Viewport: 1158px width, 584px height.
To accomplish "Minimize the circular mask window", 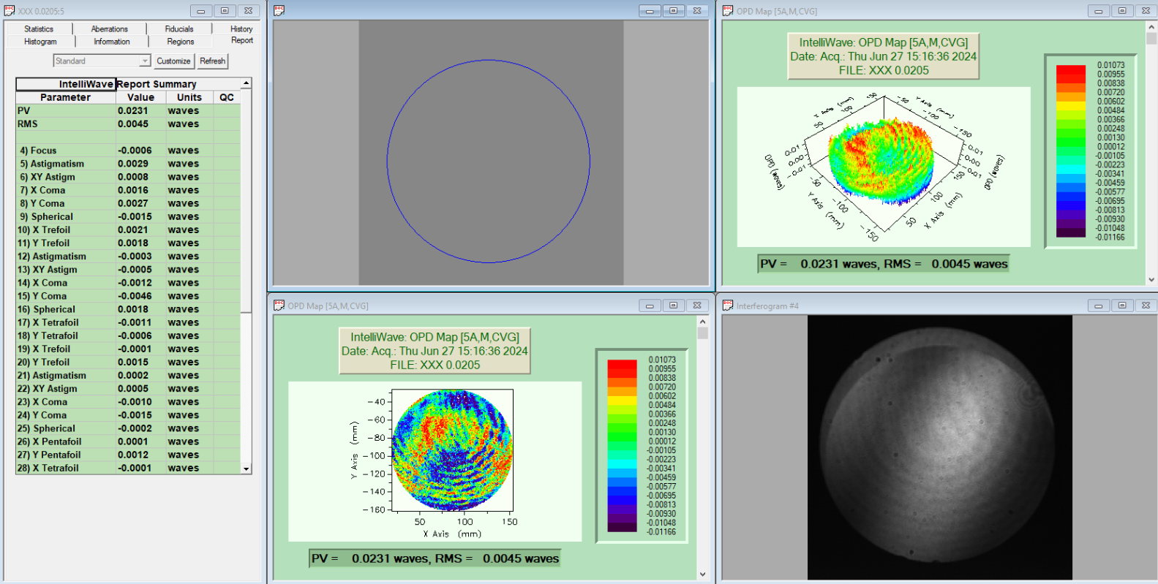I will click(x=650, y=11).
